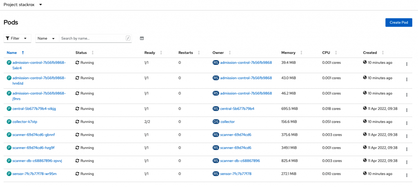Viewport: 418px width, 188px height.
Task: Open the scanner-69d74cd6-gbnnf pod link
Action: pos(33,134)
